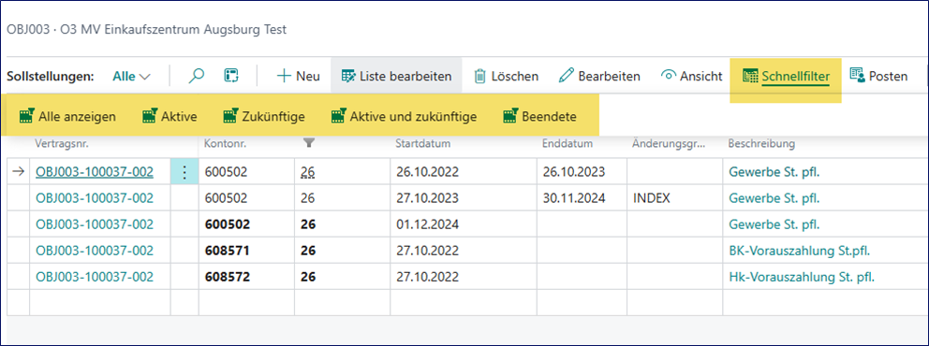This screenshot has height=346, width=929.
Task: Apply the Zukünftige quick filter
Action: [264, 117]
